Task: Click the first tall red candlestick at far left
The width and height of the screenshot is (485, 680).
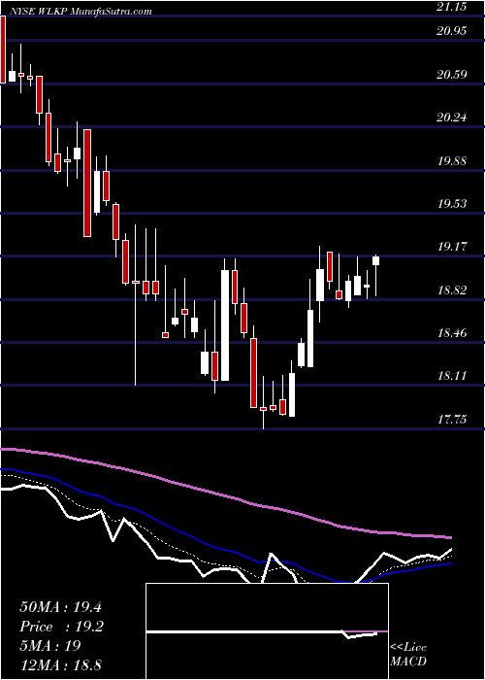Action: point(3,50)
